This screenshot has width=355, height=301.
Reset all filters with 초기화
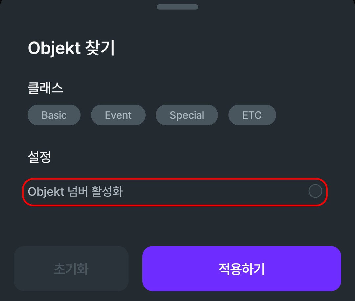click(71, 269)
